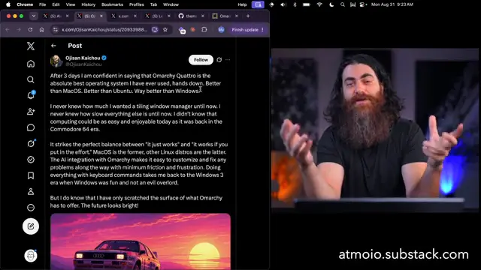The width and height of the screenshot is (481, 270).
Task: Navigate forward in Chrome toolbar
Action: (x=19, y=30)
